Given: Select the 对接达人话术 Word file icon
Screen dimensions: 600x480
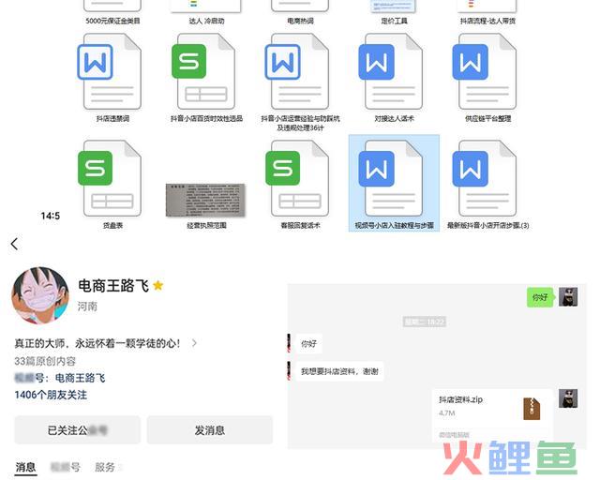Looking at the screenshot, I should click(x=391, y=71).
